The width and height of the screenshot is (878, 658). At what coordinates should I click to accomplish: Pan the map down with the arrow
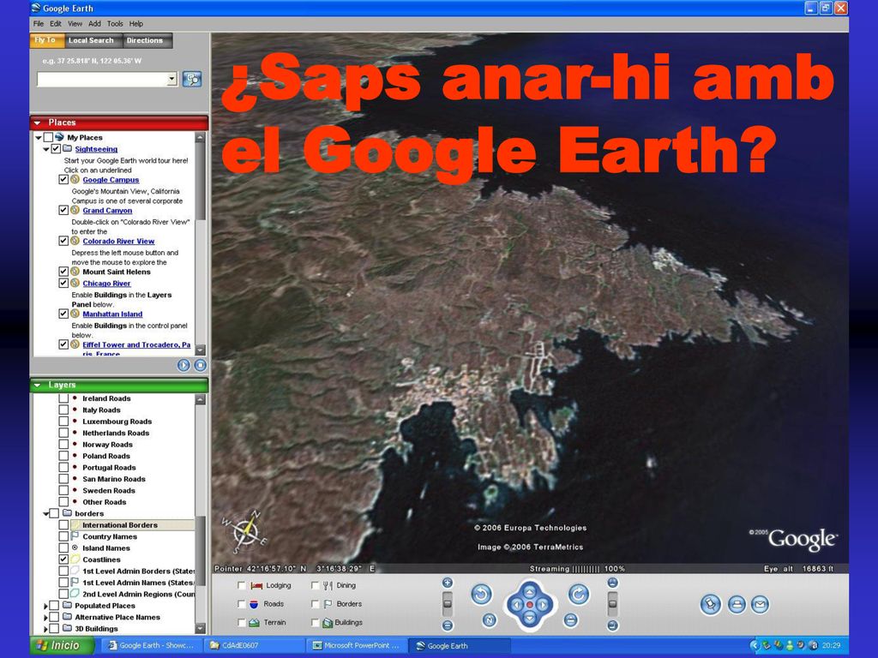pyautogui.click(x=530, y=619)
